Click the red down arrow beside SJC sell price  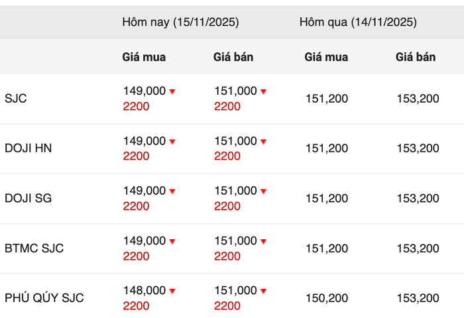263,92
